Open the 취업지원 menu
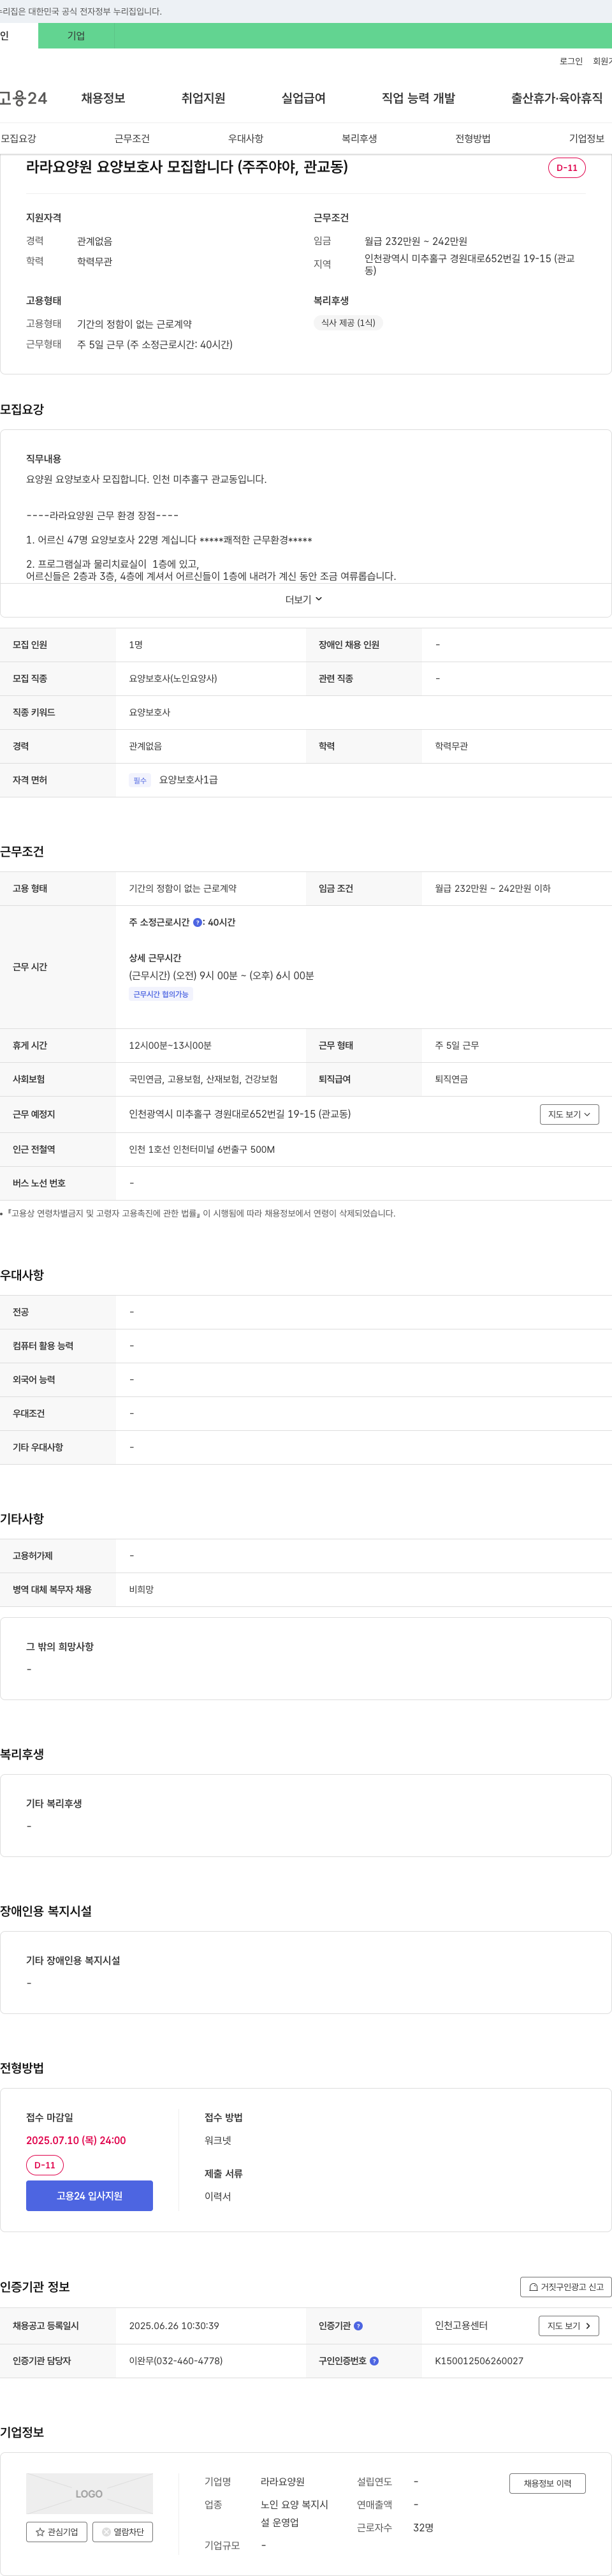The height and width of the screenshot is (2576, 612). click(203, 98)
